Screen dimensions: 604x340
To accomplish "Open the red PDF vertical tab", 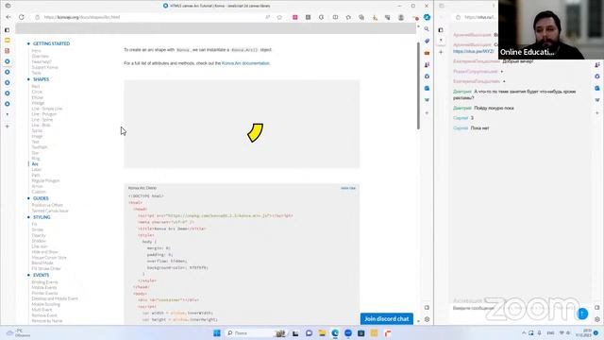I will pos(8,51).
